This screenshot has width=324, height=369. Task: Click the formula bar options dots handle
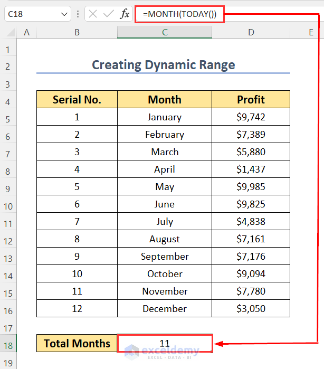tap(78, 14)
